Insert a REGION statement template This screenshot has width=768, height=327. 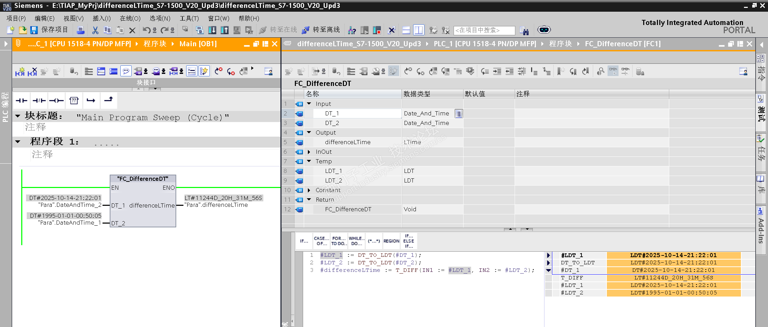pyautogui.click(x=391, y=241)
